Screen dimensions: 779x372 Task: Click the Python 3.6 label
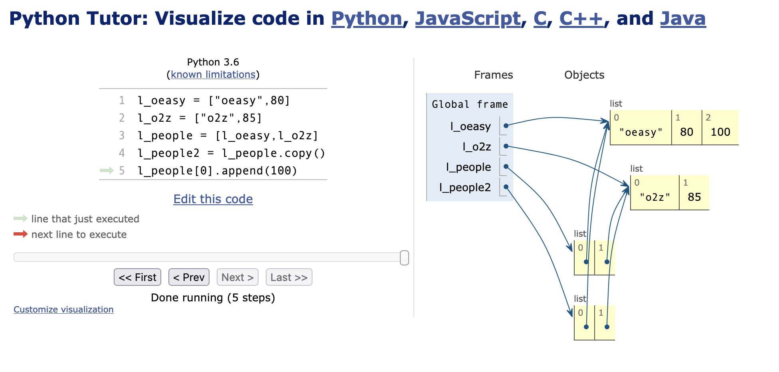[213, 62]
